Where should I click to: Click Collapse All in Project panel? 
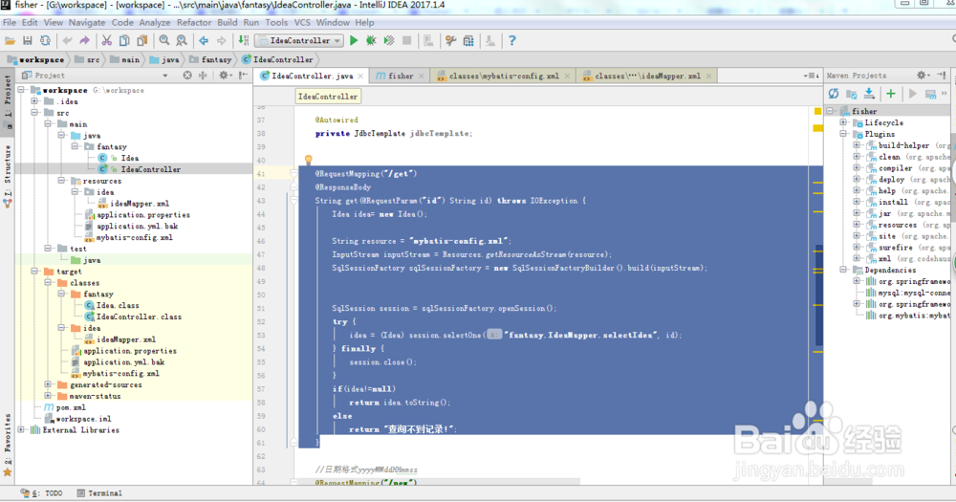pos(203,75)
